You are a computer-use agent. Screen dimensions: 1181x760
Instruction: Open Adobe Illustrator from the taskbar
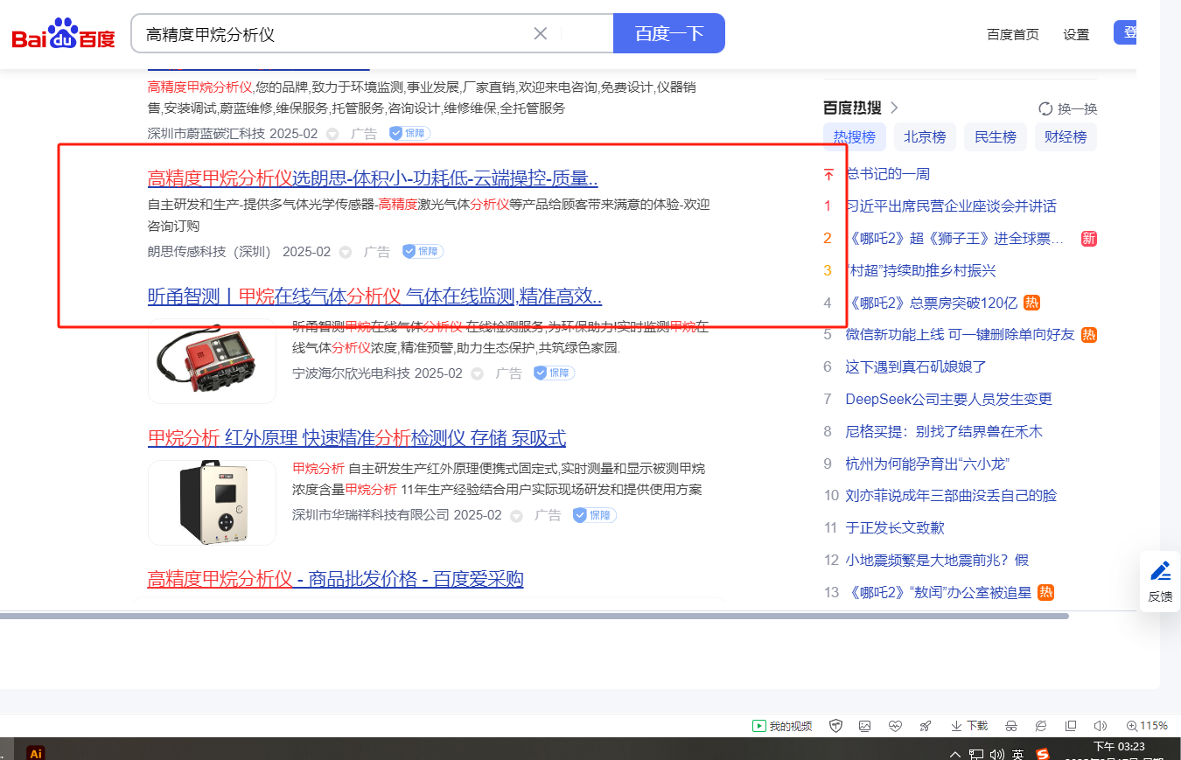pos(36,753)
